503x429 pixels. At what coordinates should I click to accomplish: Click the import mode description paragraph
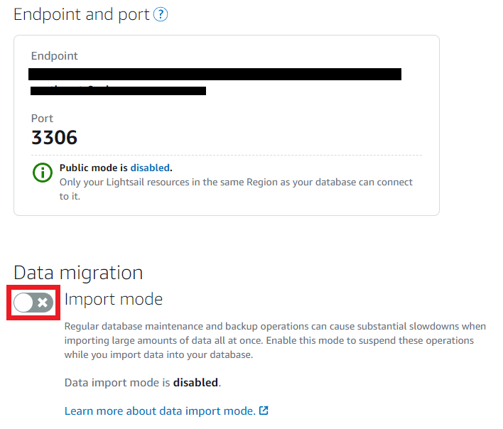click(275, 340)
